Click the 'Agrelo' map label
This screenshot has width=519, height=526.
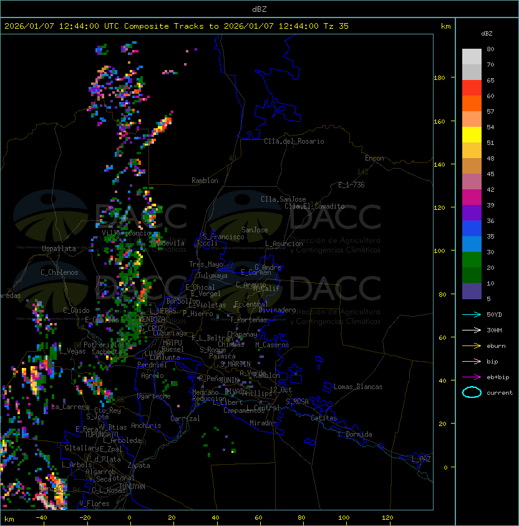click(x=152, y=375)
